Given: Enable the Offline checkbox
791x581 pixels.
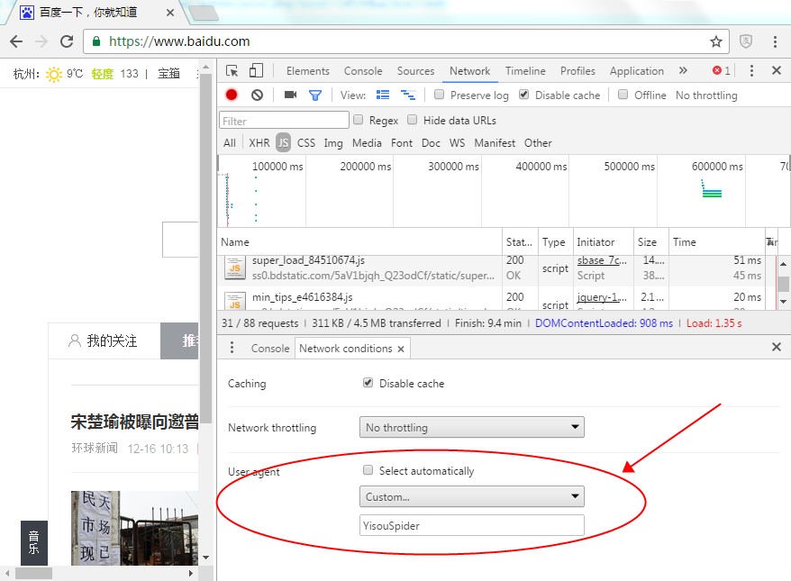Looking at the screenshot, I should click(x=623, y=95).
